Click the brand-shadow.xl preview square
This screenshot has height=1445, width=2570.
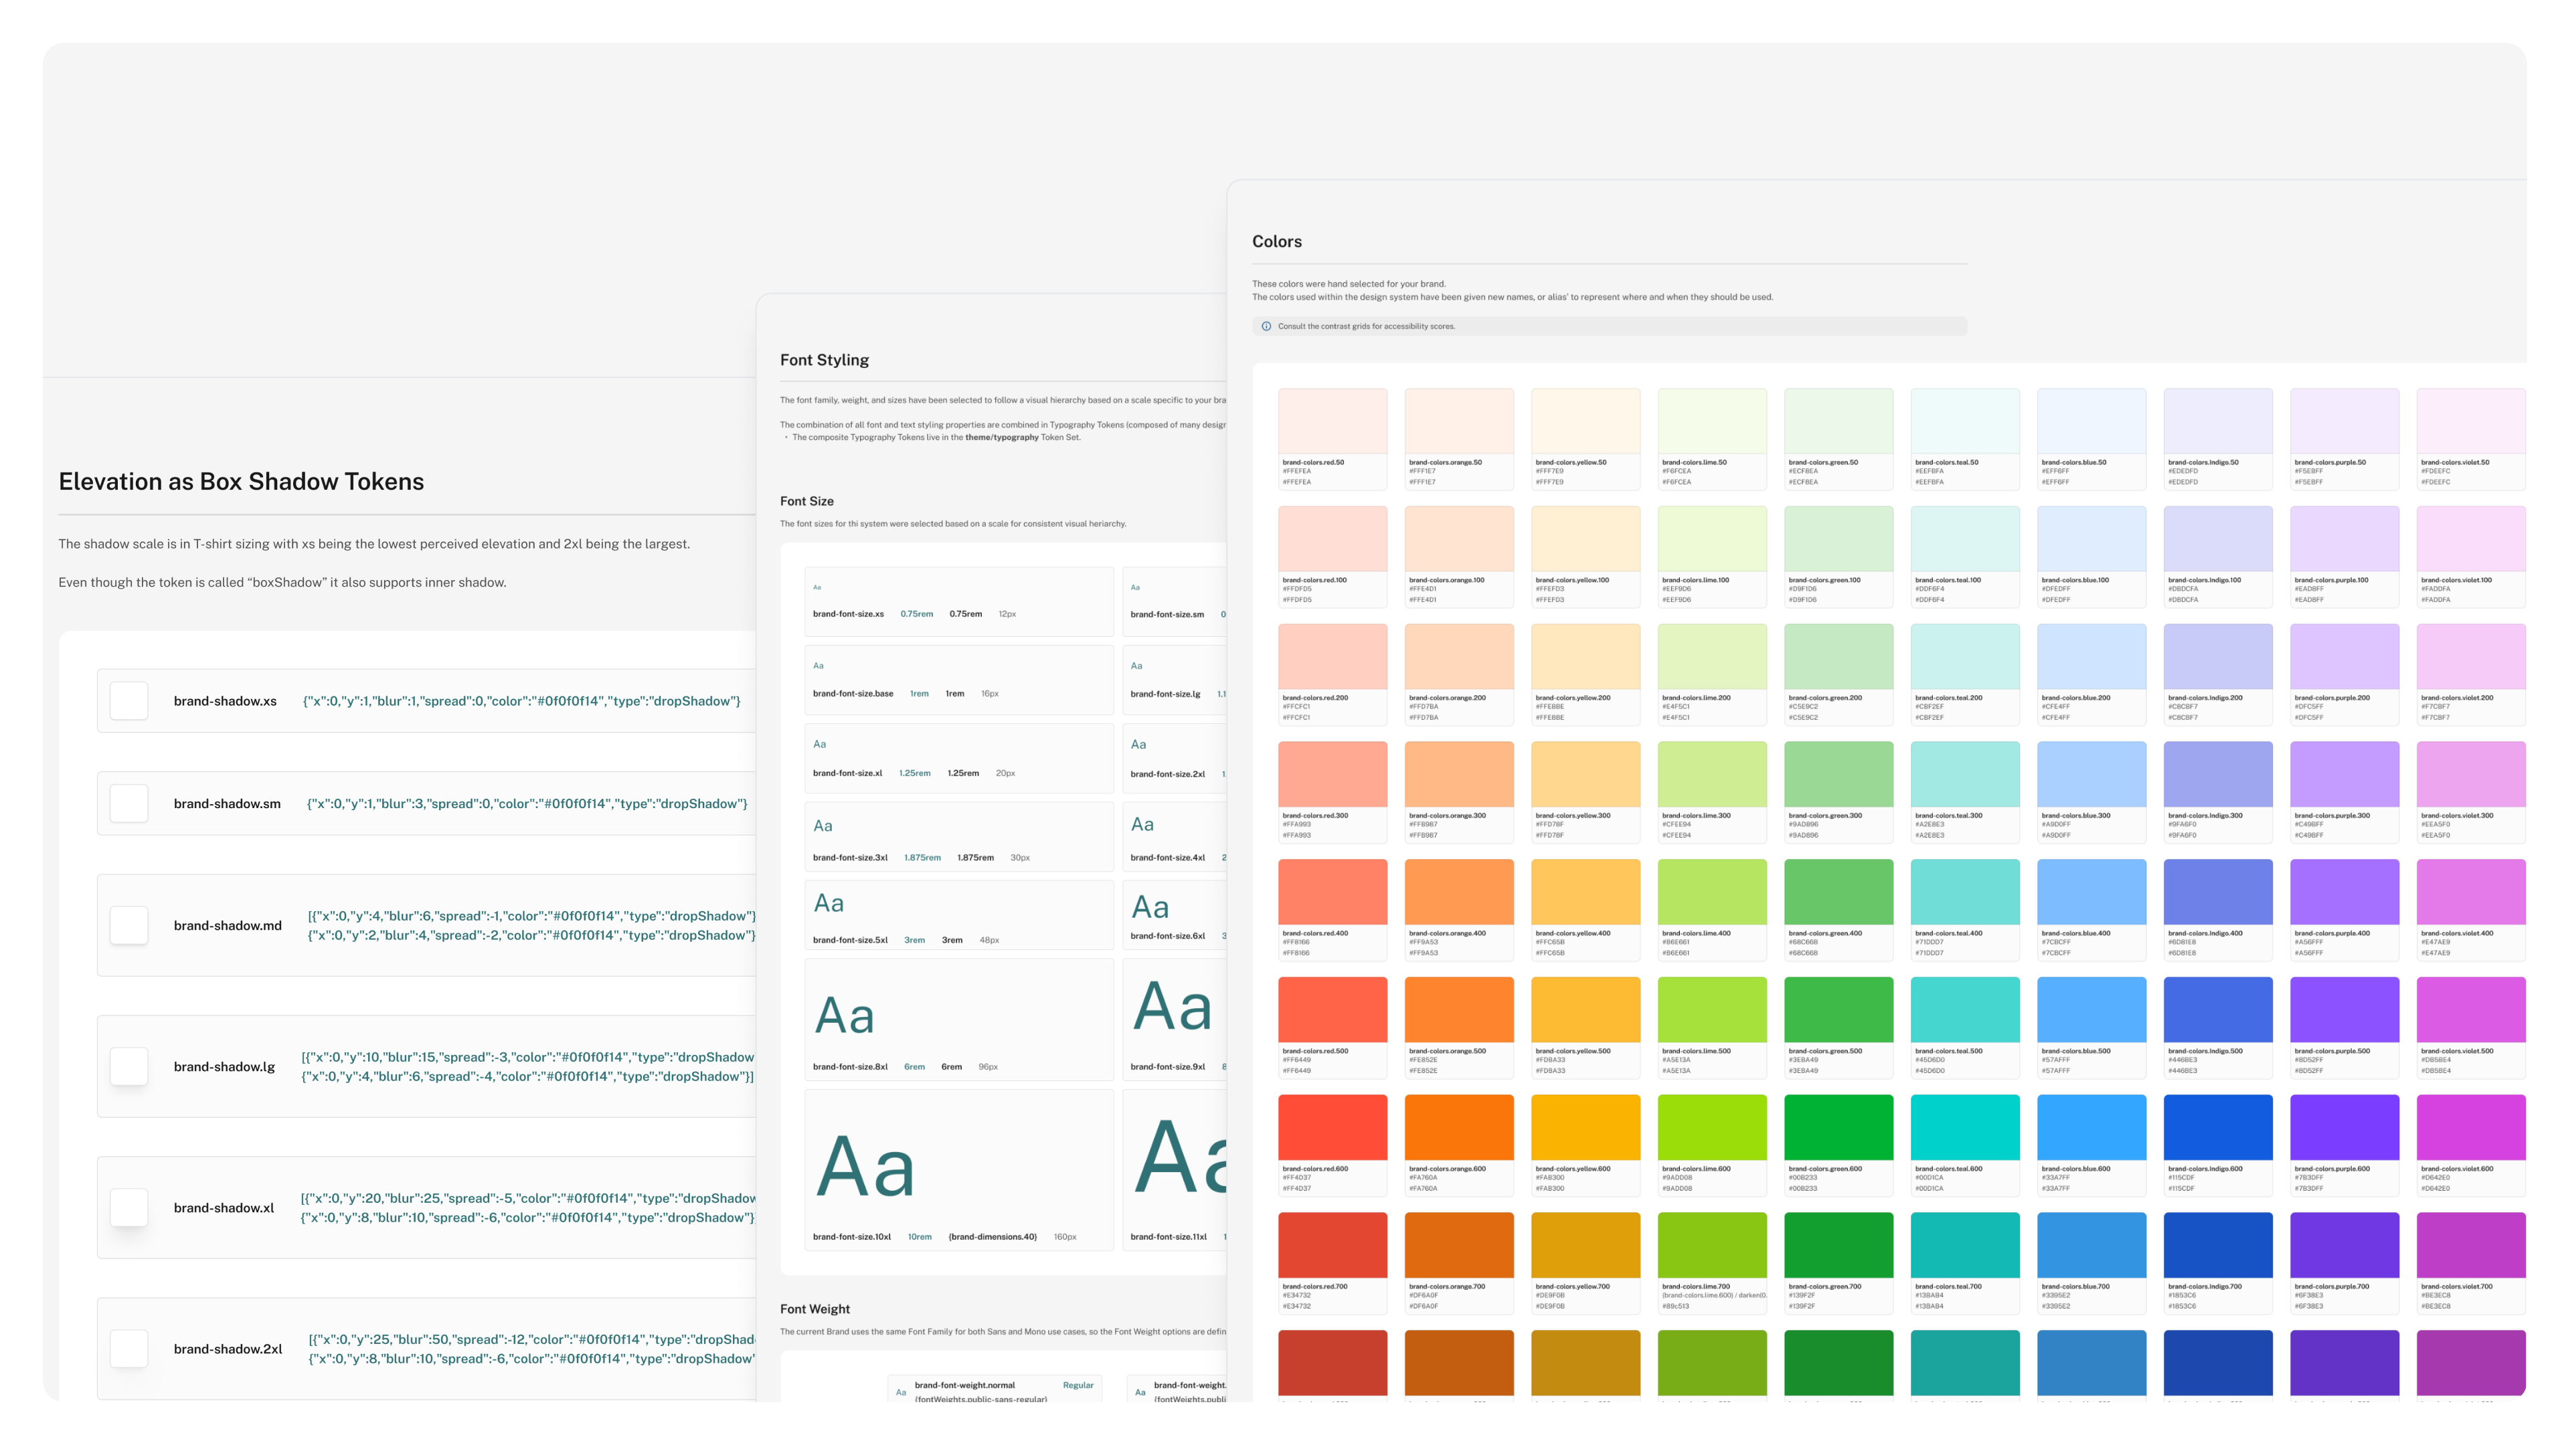click(x=128, y=1208)
